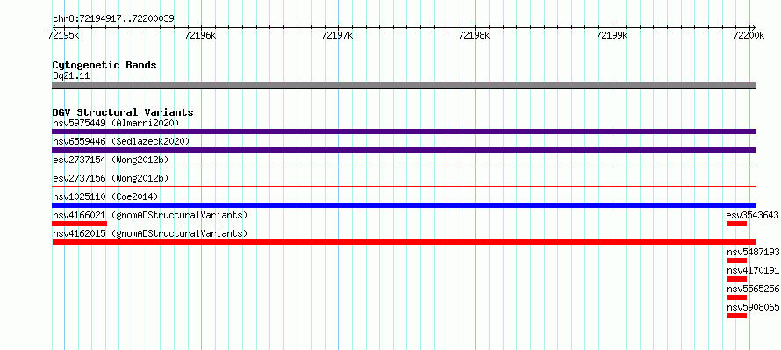Image resolution: width=781 pixels, height=350 pixels.
Task: Select the long red bar under nsv4162015
Action: (404, 242)
